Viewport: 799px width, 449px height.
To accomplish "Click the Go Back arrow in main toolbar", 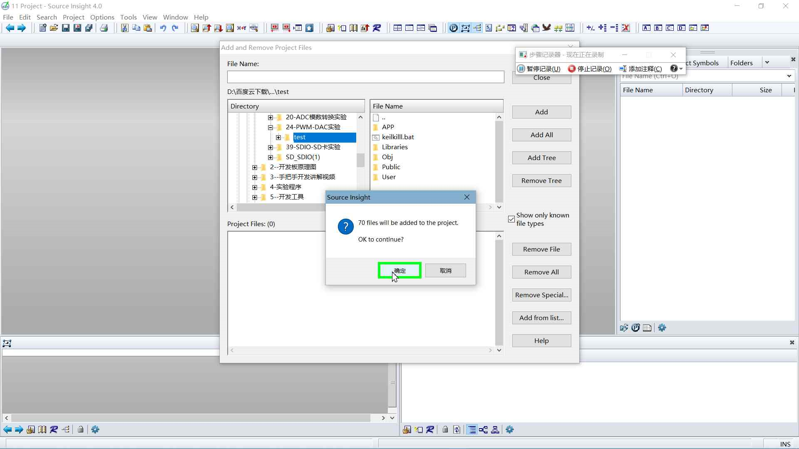I will click(10, 28).
